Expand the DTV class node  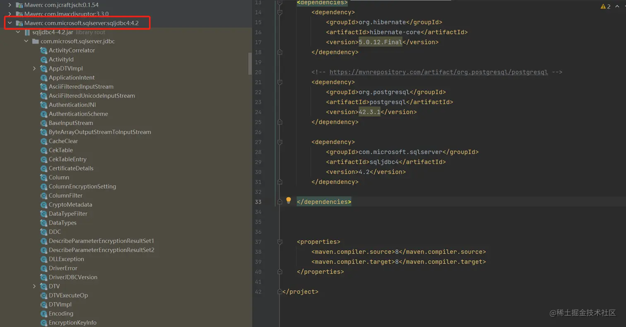pos(34,287)
